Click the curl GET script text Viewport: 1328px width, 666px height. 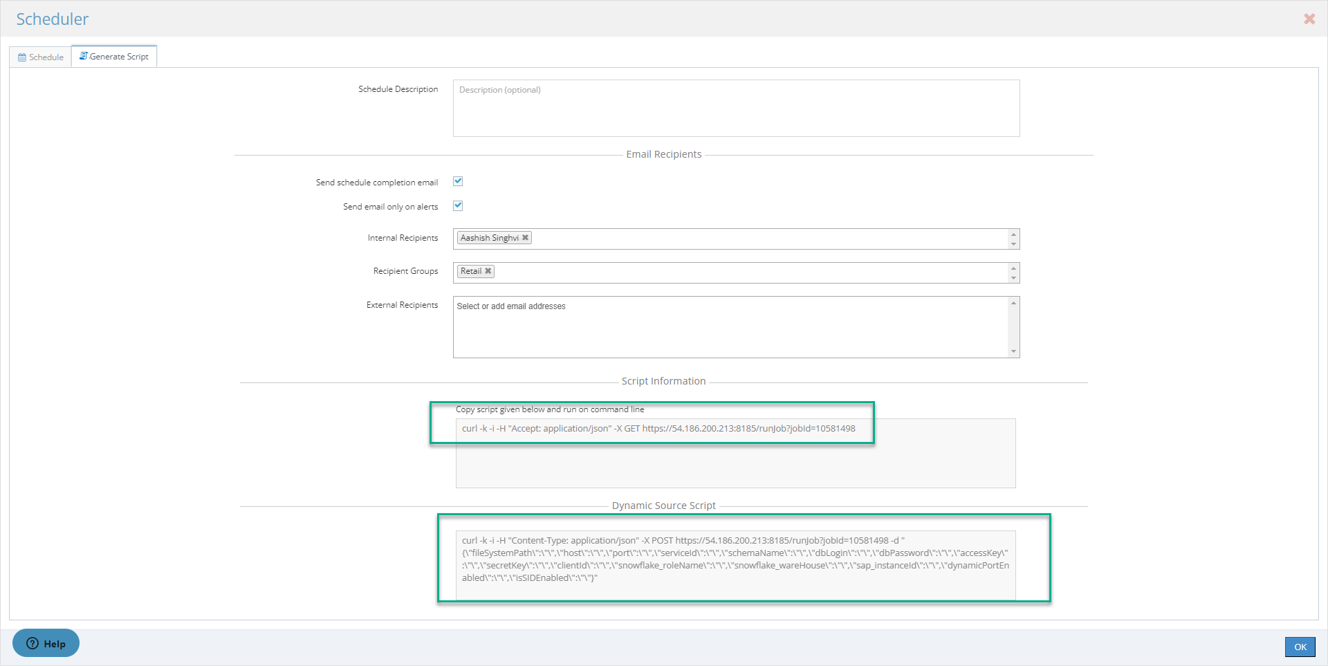[658, 429]
